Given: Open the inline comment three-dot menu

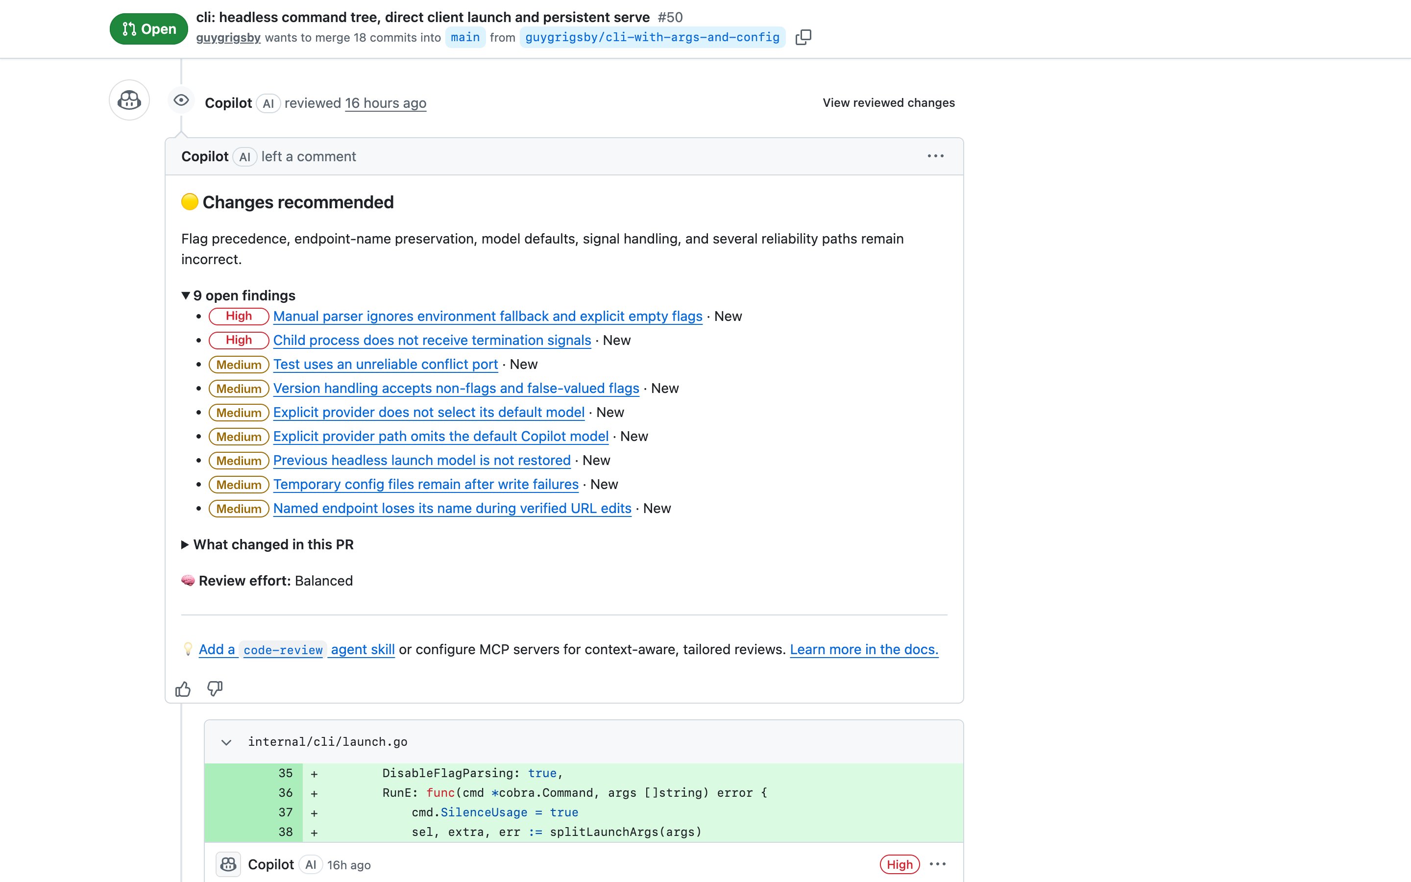Looking at the screenshot, I should (x=938, y=864).
